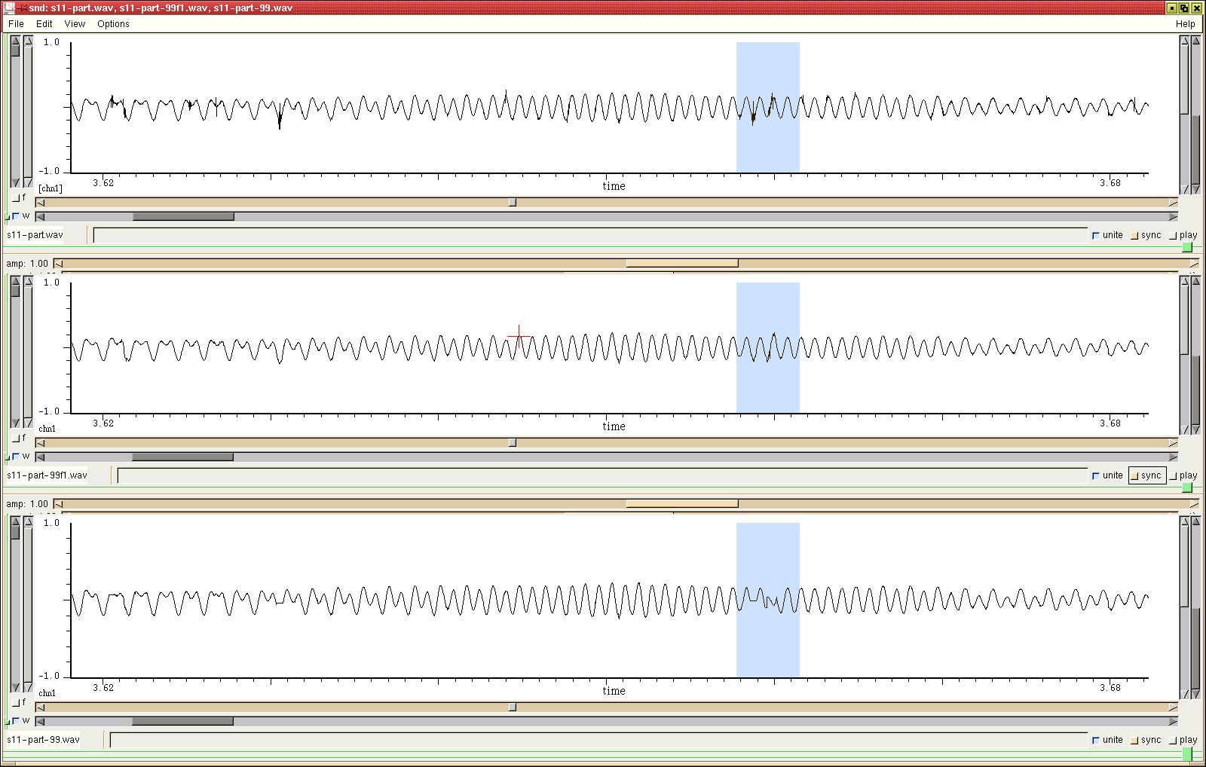This screenshot has width=1206, height=767.
Task: Toggle unite for s11-part-99.wav
Action: point(1097,740)
